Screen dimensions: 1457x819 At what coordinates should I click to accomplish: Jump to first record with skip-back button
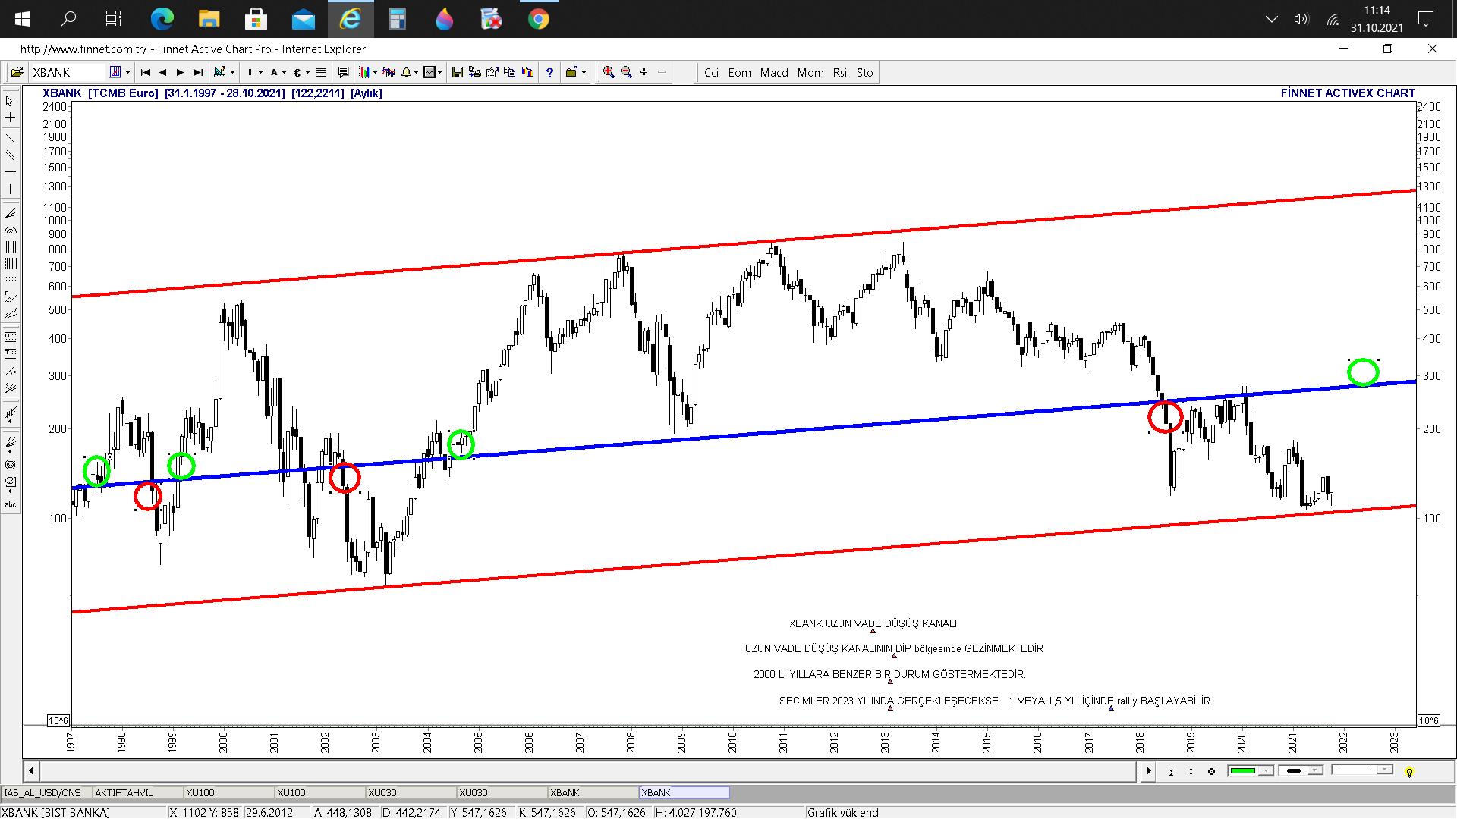coord(146,73)
